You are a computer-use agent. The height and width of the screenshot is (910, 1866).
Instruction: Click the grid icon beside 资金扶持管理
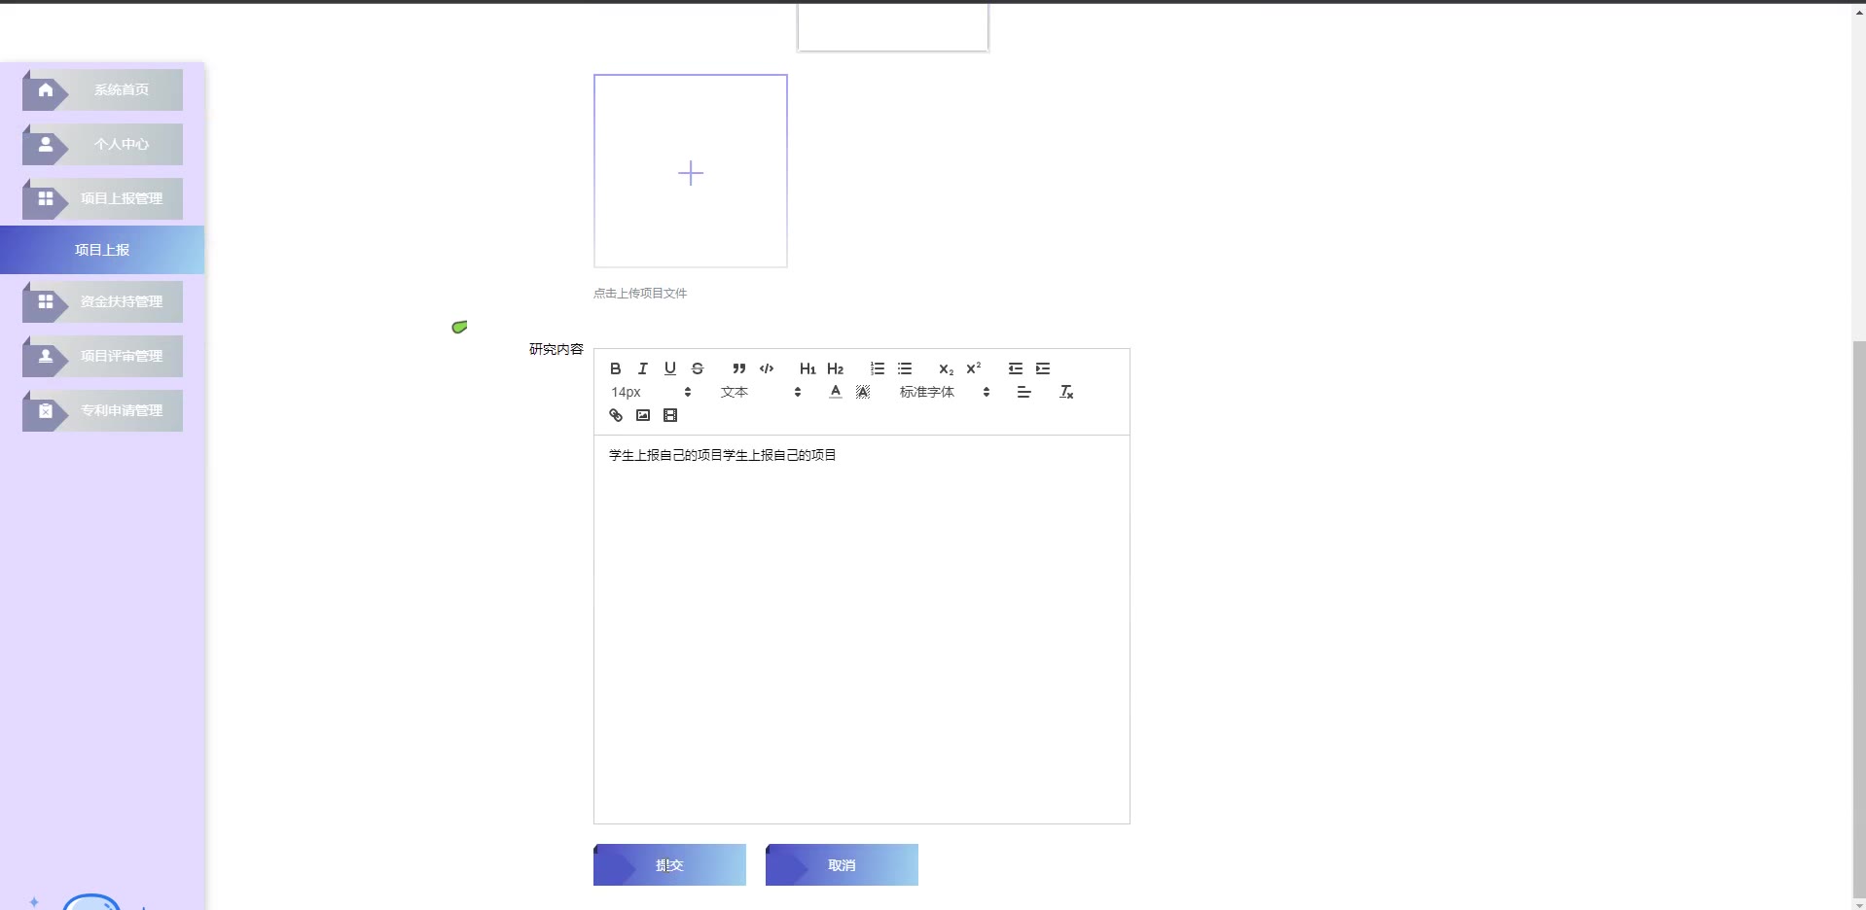tap(46, 301)
